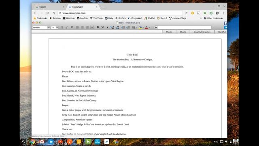Expand the Other bookmarks folder
This screenshot has width=259, height=146.
pos(213,18)
